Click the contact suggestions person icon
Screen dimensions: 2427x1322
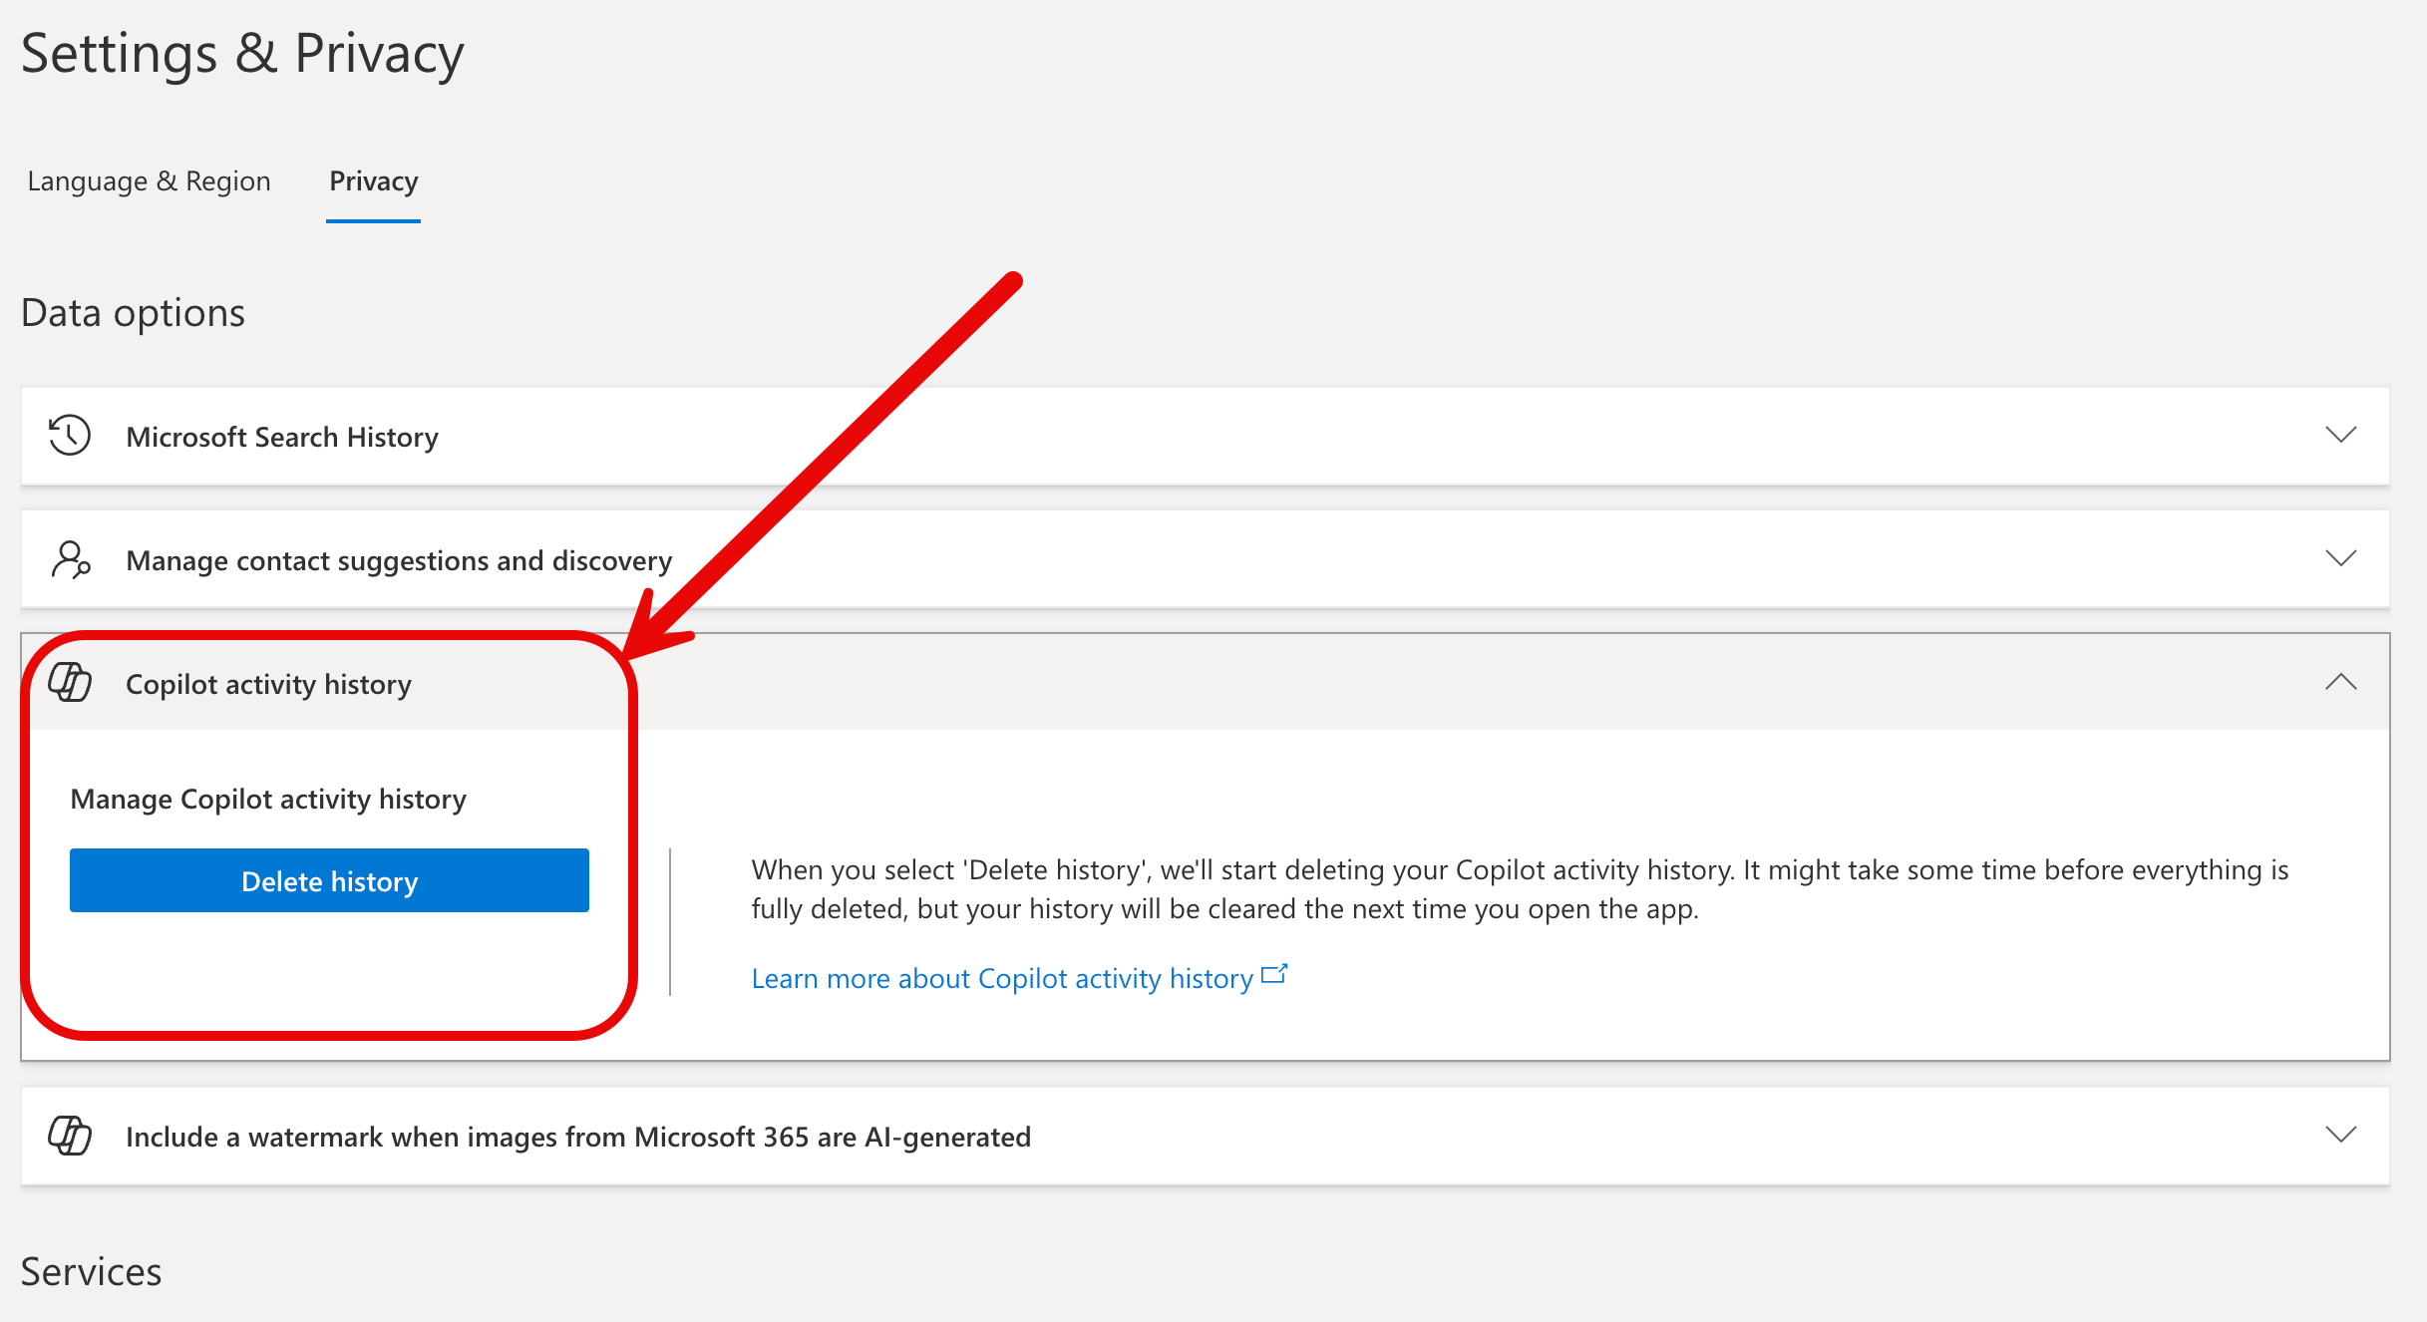[71, 559]
